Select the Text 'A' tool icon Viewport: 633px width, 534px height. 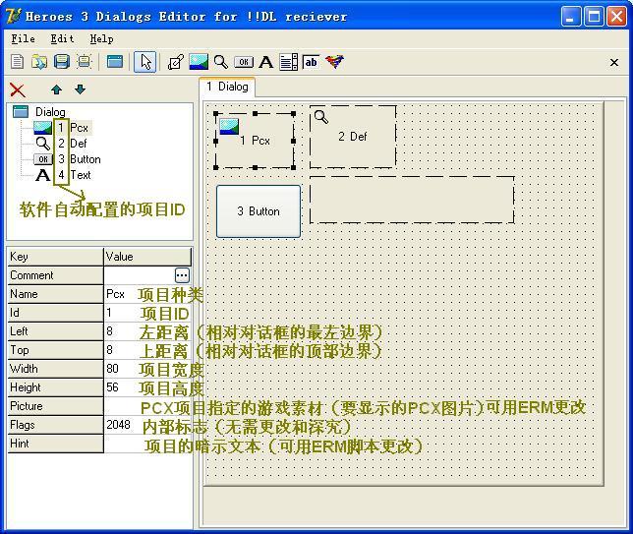pos(266,62)
